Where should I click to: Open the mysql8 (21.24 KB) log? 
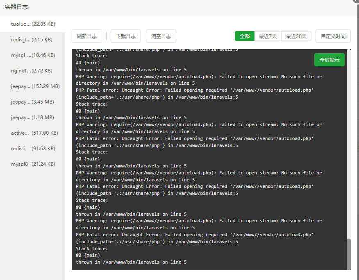[32, 164]
